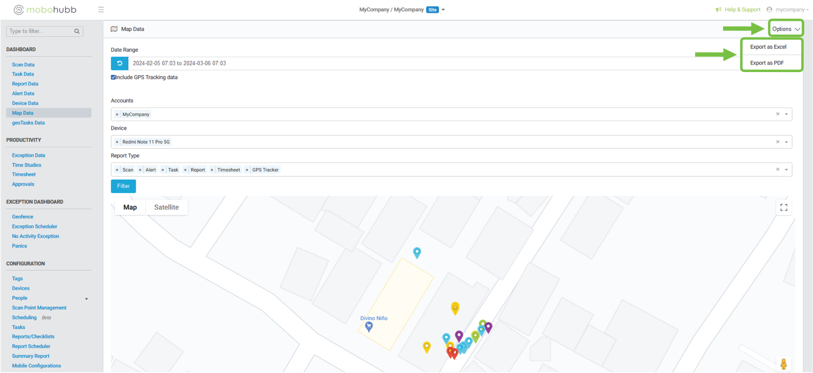The height and width of the screenshot is (373, 813).
Task: Click the Street View pegman icon
Action: click(x=783, y=363)
